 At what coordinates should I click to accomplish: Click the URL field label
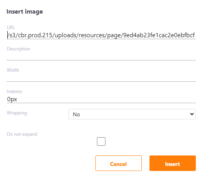point(11,28)
